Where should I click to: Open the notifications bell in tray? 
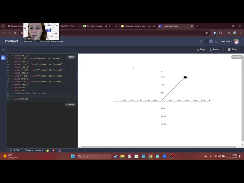coord(239,156)
